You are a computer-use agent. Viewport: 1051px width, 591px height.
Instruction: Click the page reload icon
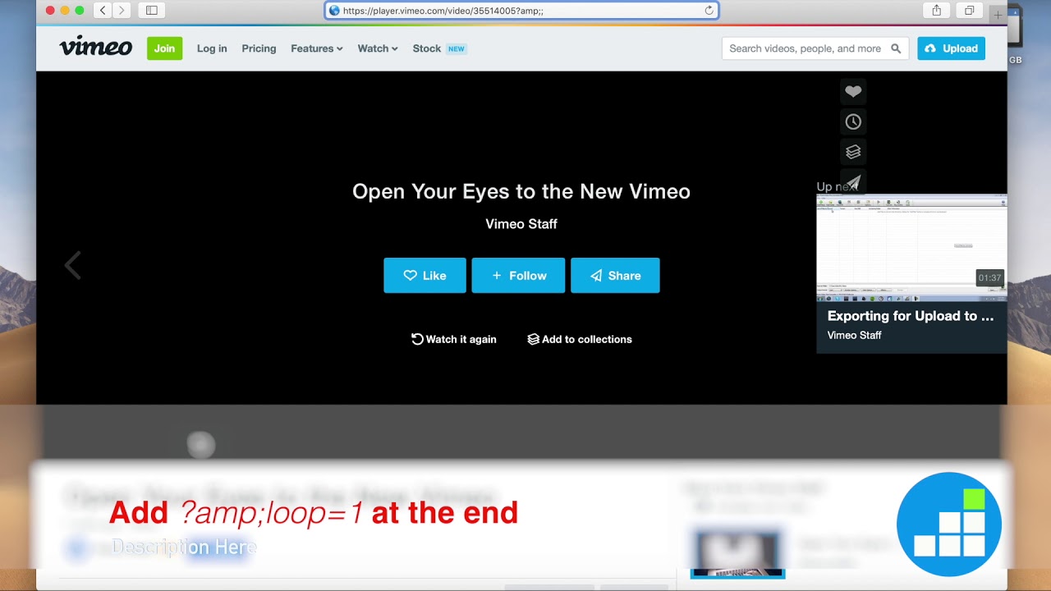coord(709,11)
